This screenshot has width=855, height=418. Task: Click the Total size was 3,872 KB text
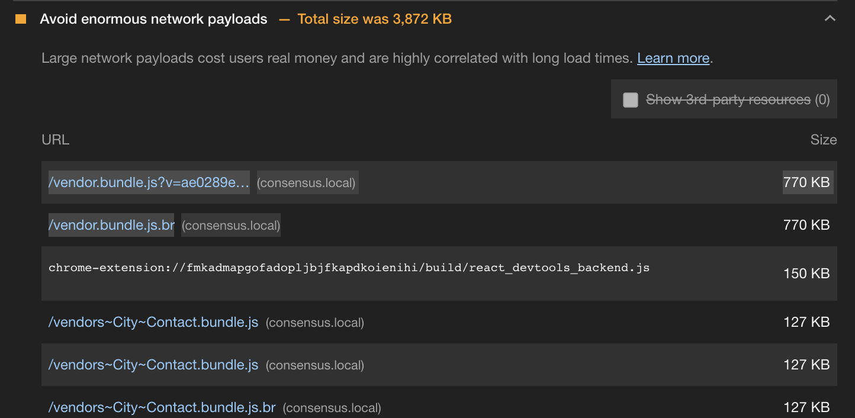pos(374,18)
